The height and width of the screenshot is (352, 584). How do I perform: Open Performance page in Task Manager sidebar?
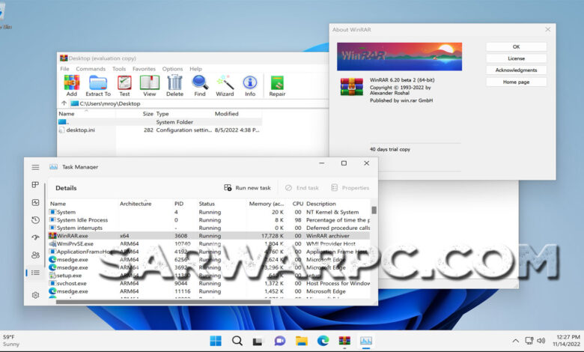pos(35,202)
